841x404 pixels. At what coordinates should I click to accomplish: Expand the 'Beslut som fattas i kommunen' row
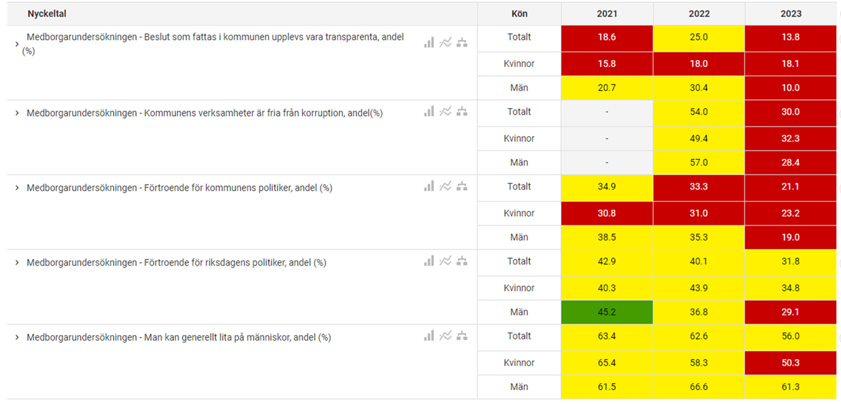17,43
